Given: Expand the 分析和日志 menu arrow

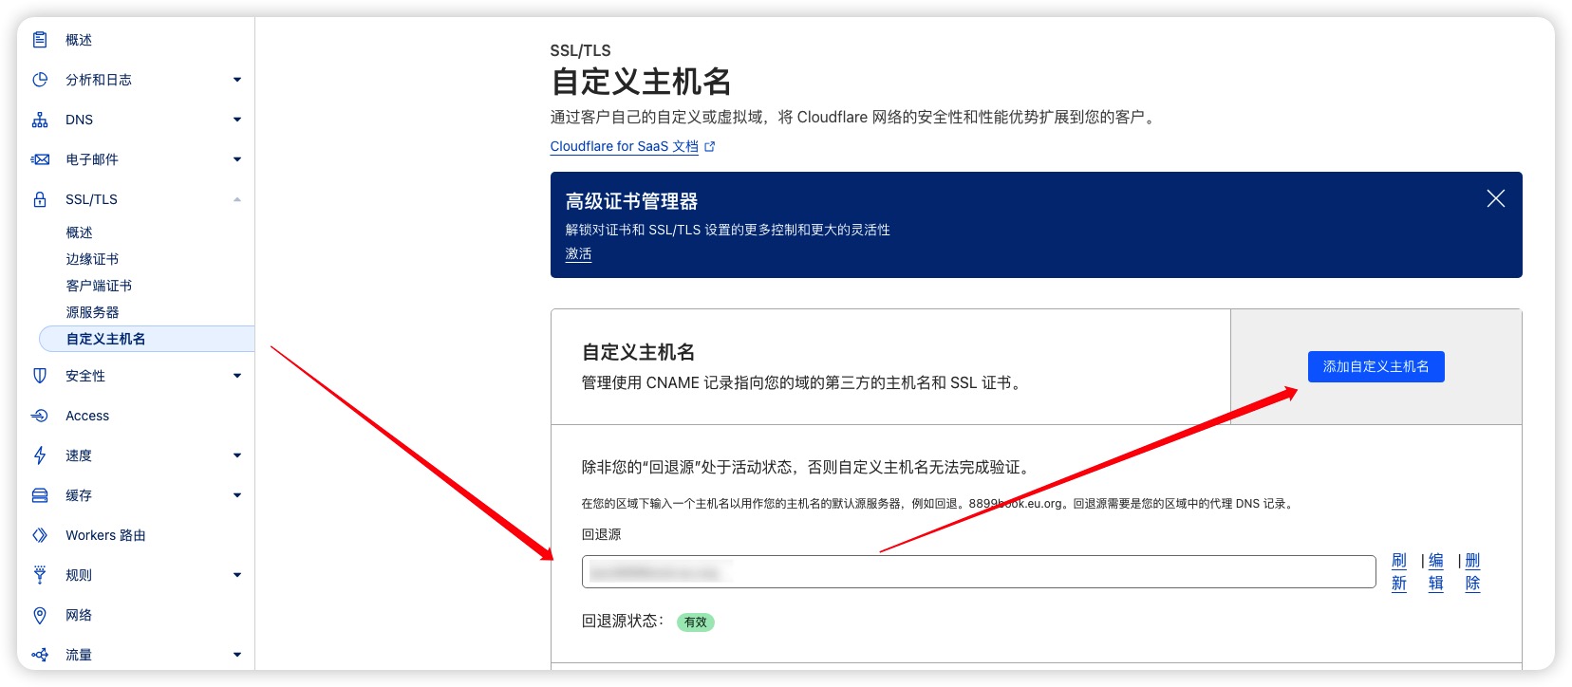Looking at the screenshot, I should pyautogui.click(x=237, y=80).
